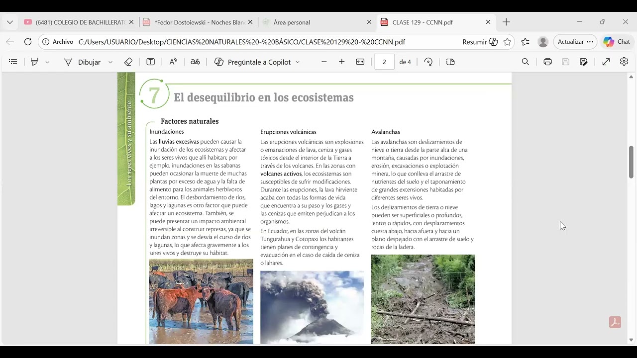Click the Actualizar browser button

[x=576, y=42]
